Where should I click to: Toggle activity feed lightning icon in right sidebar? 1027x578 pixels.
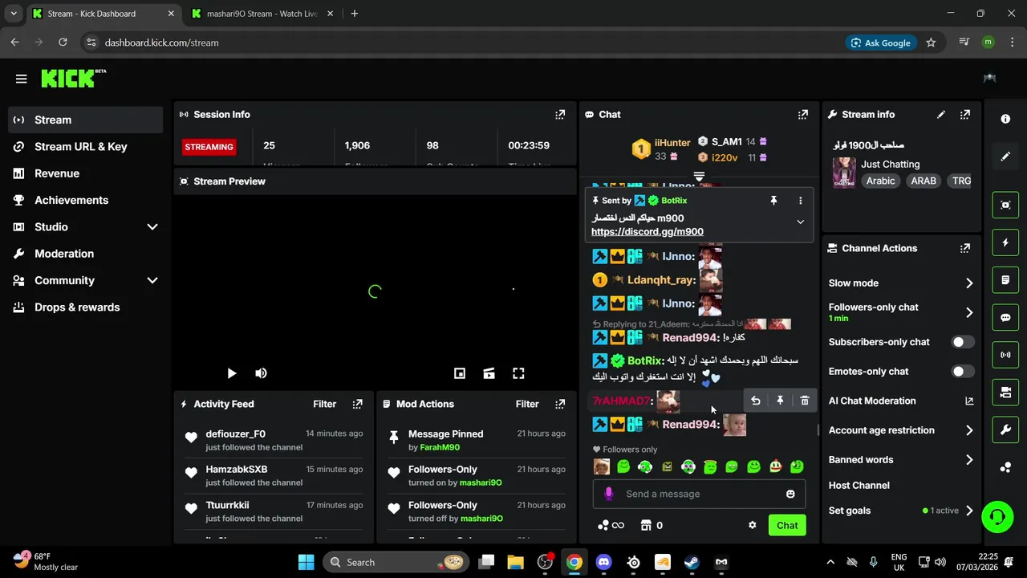coord(1005,242)
